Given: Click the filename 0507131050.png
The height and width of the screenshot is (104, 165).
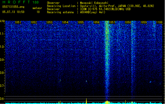Looking at the screenshot, I should (x=13, y=7).
